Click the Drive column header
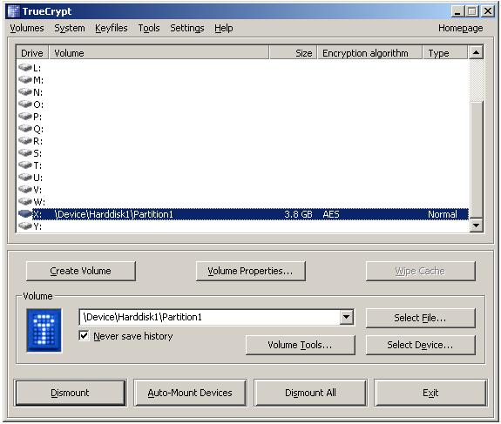The height and width of the screenshot is (424, 501). 32,53
